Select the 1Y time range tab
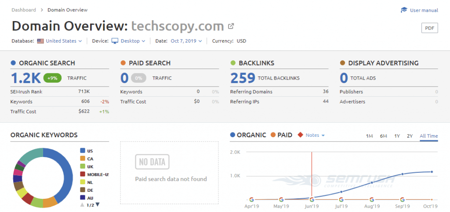Screen dimensions: 450x212 pyautogui.click(x=397, y=136)
